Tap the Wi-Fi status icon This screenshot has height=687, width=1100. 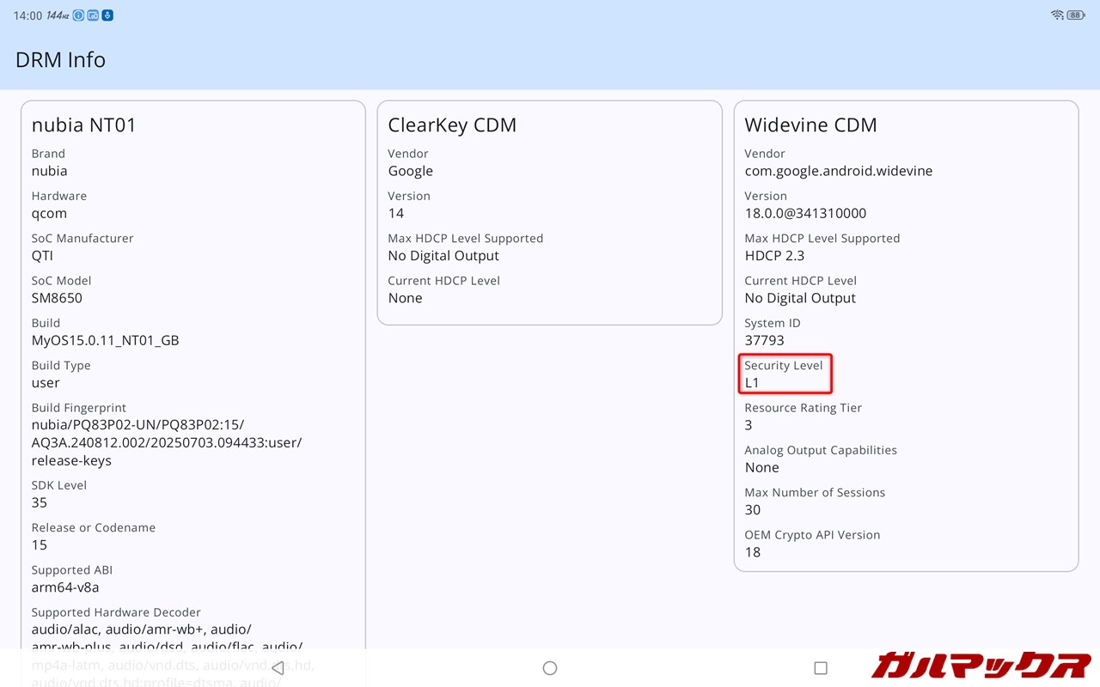point(1057,15)
